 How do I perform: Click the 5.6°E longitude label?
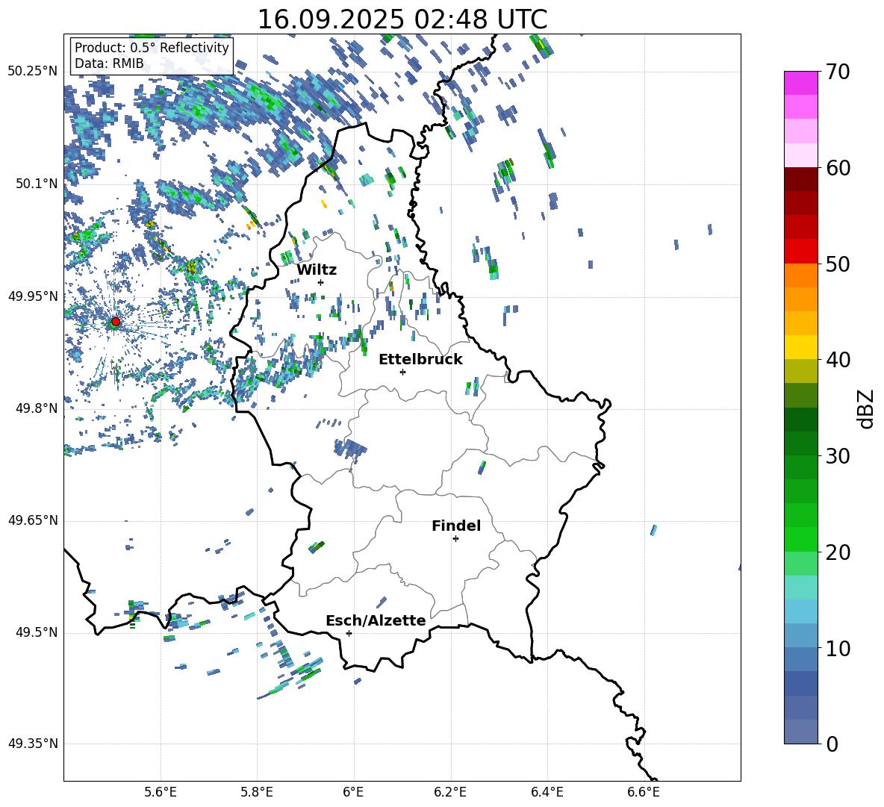coord(161,792)
